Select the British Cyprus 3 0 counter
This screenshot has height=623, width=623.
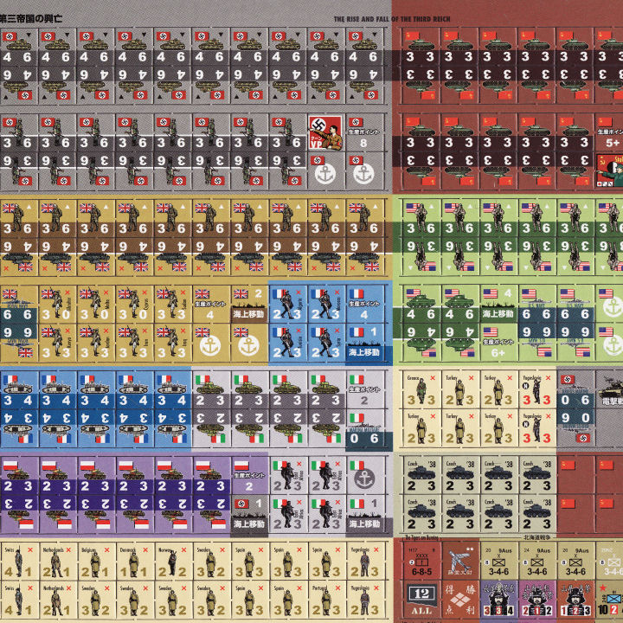pyautogui.click(x=133, y=305)
